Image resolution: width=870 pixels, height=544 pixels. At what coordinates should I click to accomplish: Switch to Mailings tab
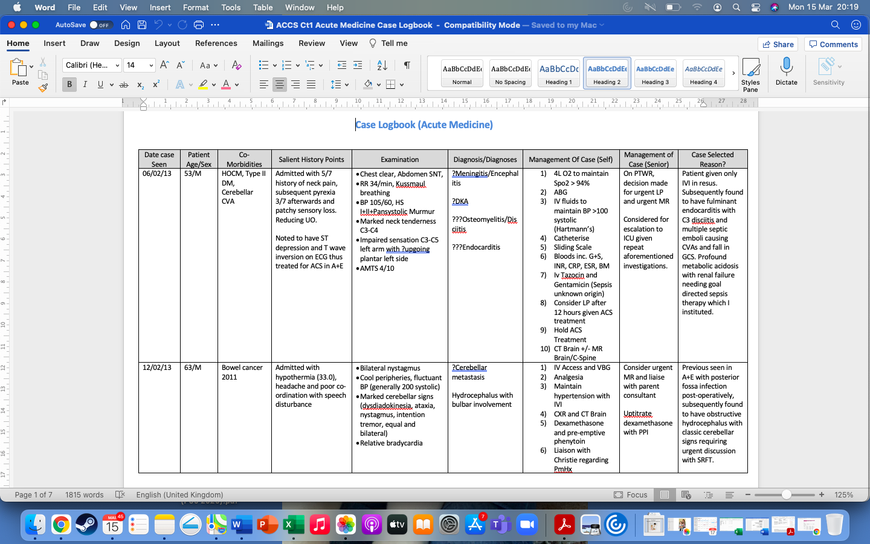coord(268,44)
